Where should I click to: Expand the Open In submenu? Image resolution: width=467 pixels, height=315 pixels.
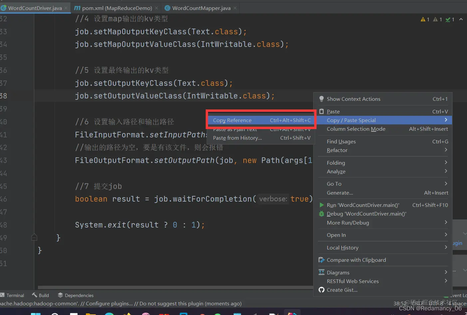(446, 235)
